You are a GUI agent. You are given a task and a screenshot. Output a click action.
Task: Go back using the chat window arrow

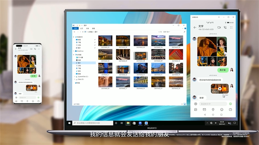click(195, 28)
